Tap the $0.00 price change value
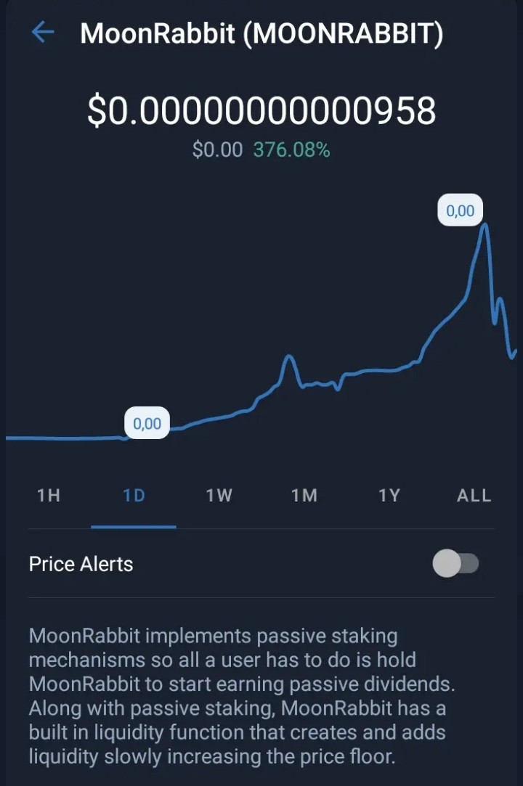The width and height of the screenshot is (523, 786). click(x=217, y=150)
